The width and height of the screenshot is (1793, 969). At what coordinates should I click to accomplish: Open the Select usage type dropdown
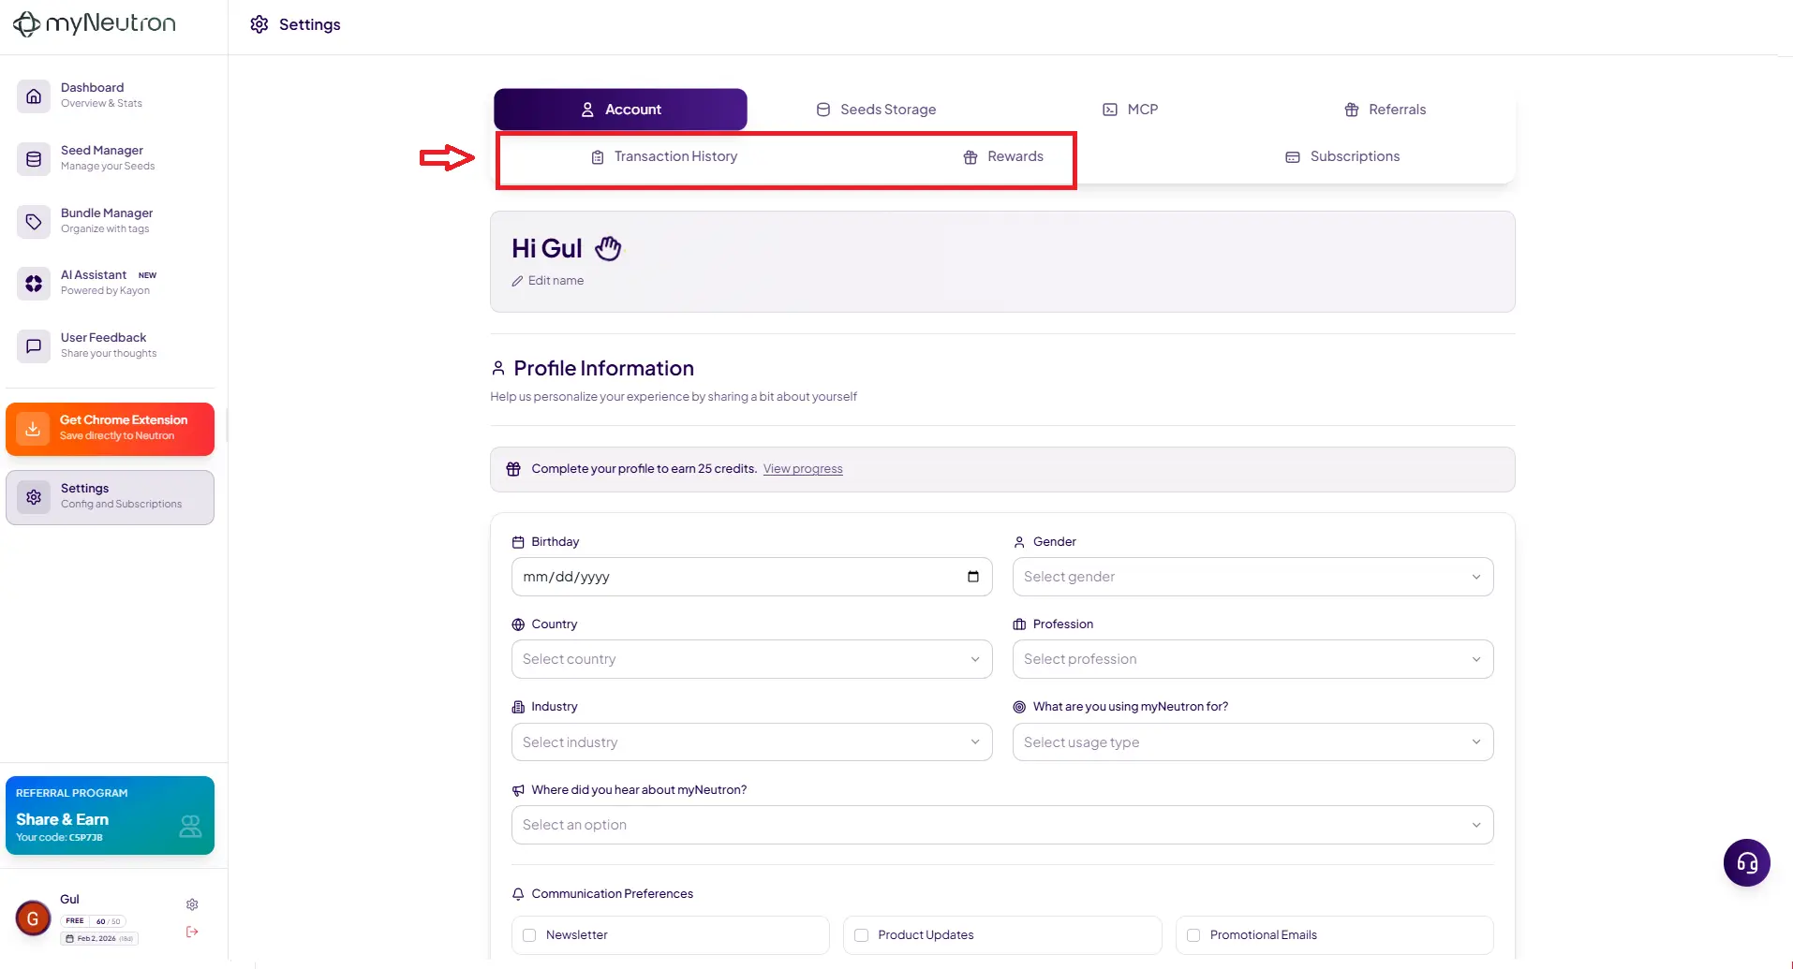1252,742
